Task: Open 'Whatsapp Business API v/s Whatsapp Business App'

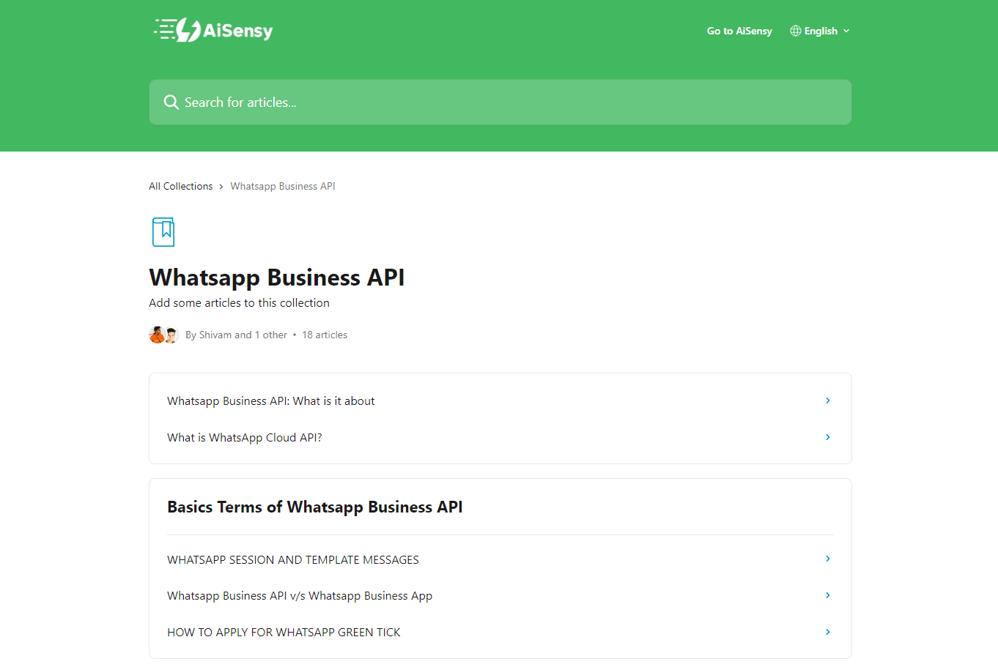Action: tap(300, 595)
